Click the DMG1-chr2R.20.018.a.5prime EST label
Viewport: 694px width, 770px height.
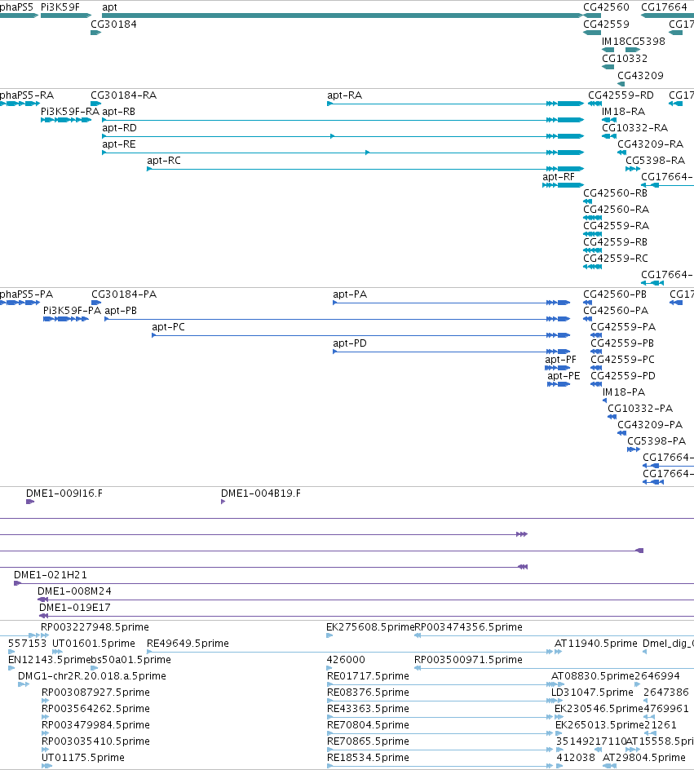pos(92,675)
